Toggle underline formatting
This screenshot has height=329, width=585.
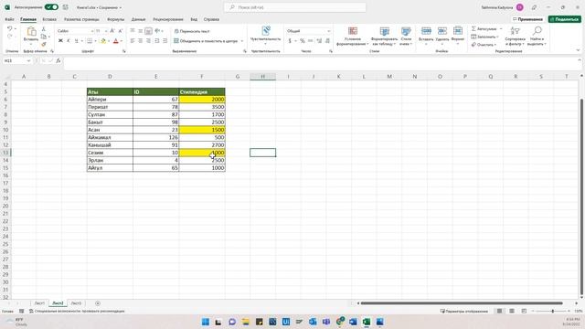click(x=76, y=40)
